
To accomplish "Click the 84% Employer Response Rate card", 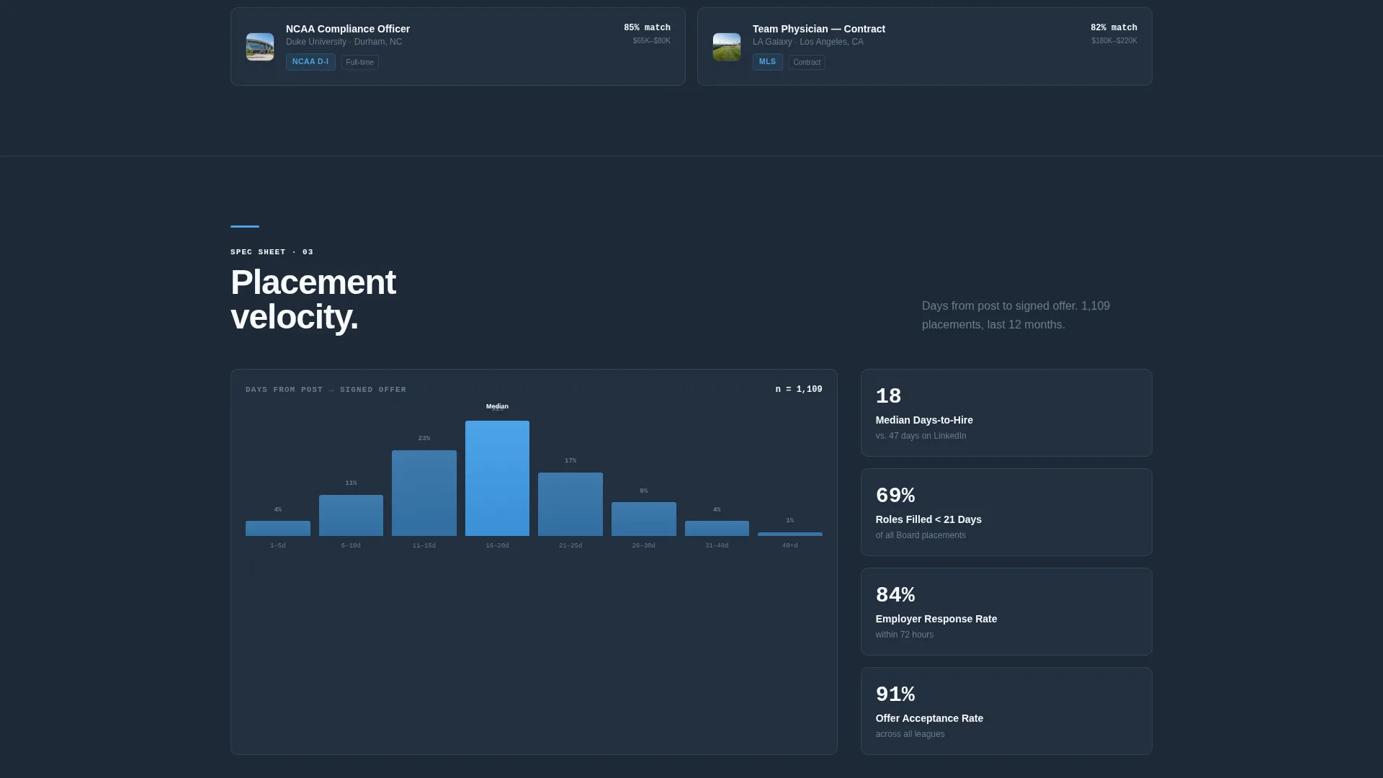I will coord(1006,612).
